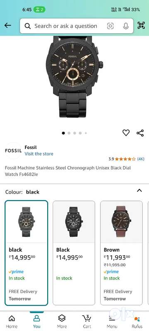Tap the second image carousel dot
The image size is (149, 331).
coord(69,133)
